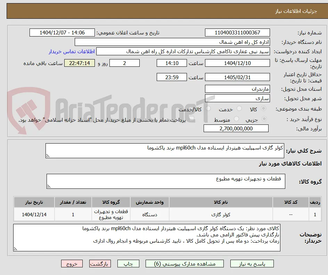The width and height of the screenshot is (328, 275).
Task: Click the تاریخ نیاز column header
Action: pos(34,202)
